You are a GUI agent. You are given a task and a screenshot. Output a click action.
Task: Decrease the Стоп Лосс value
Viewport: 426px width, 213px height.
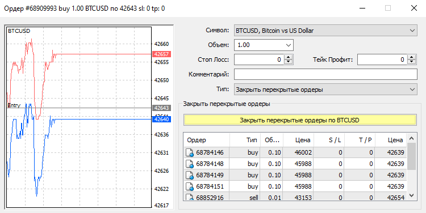[x=288, y=62]
